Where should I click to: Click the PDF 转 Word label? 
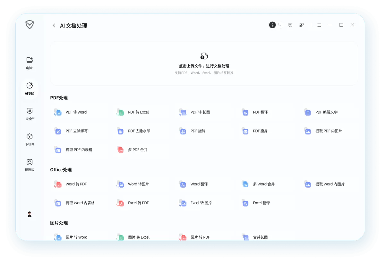click(x=76, y=112)
